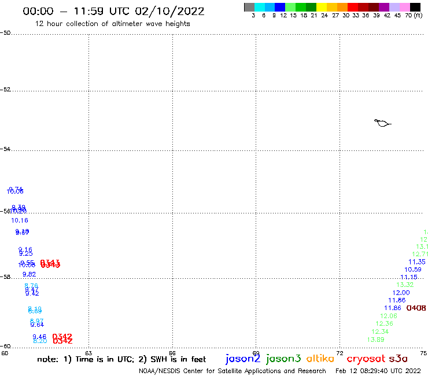Viewport: 428px width, 376px height.
Task: Click the longitude axis label "63"
Action: pyautogui.click(x=88, y=353)
